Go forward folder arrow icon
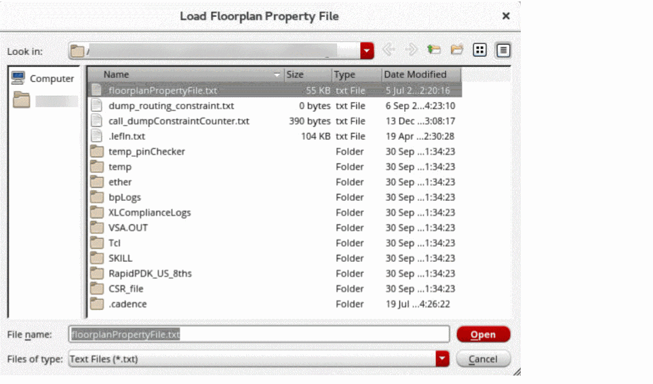The width and height of the screenshot is (653, 384). coord(411,50)
